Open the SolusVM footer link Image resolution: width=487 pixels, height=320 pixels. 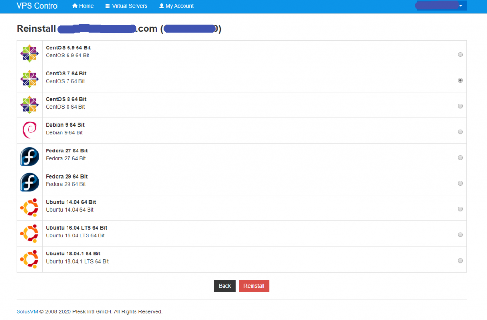click(x=27, y=311)
